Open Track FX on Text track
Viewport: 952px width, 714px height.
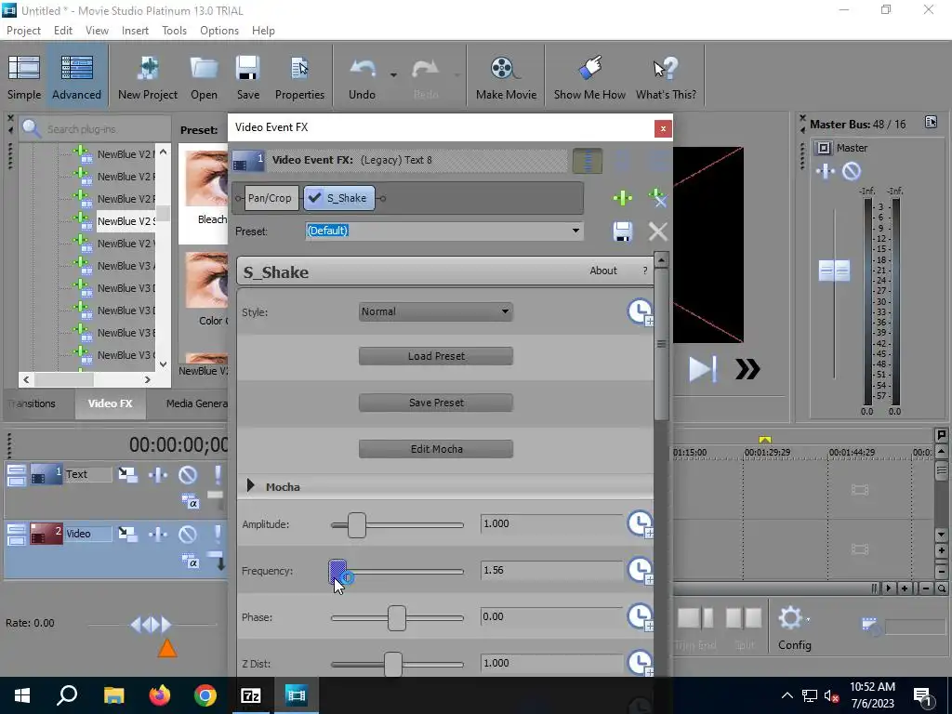pyautogui.click(x=158, y=475)
